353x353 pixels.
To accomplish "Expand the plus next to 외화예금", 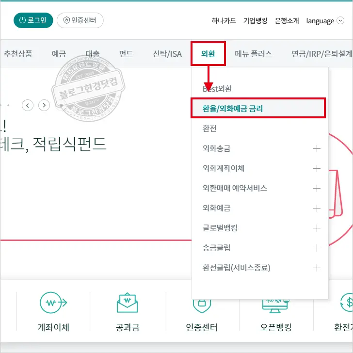I will [317, 208].
